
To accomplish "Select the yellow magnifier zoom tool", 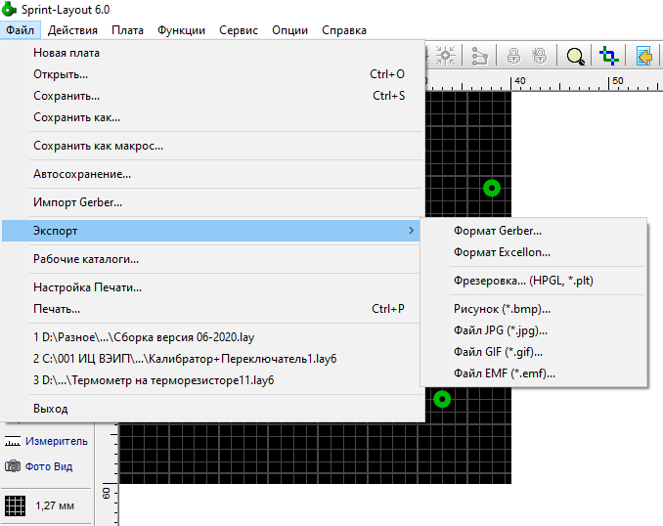I will 575,56.
